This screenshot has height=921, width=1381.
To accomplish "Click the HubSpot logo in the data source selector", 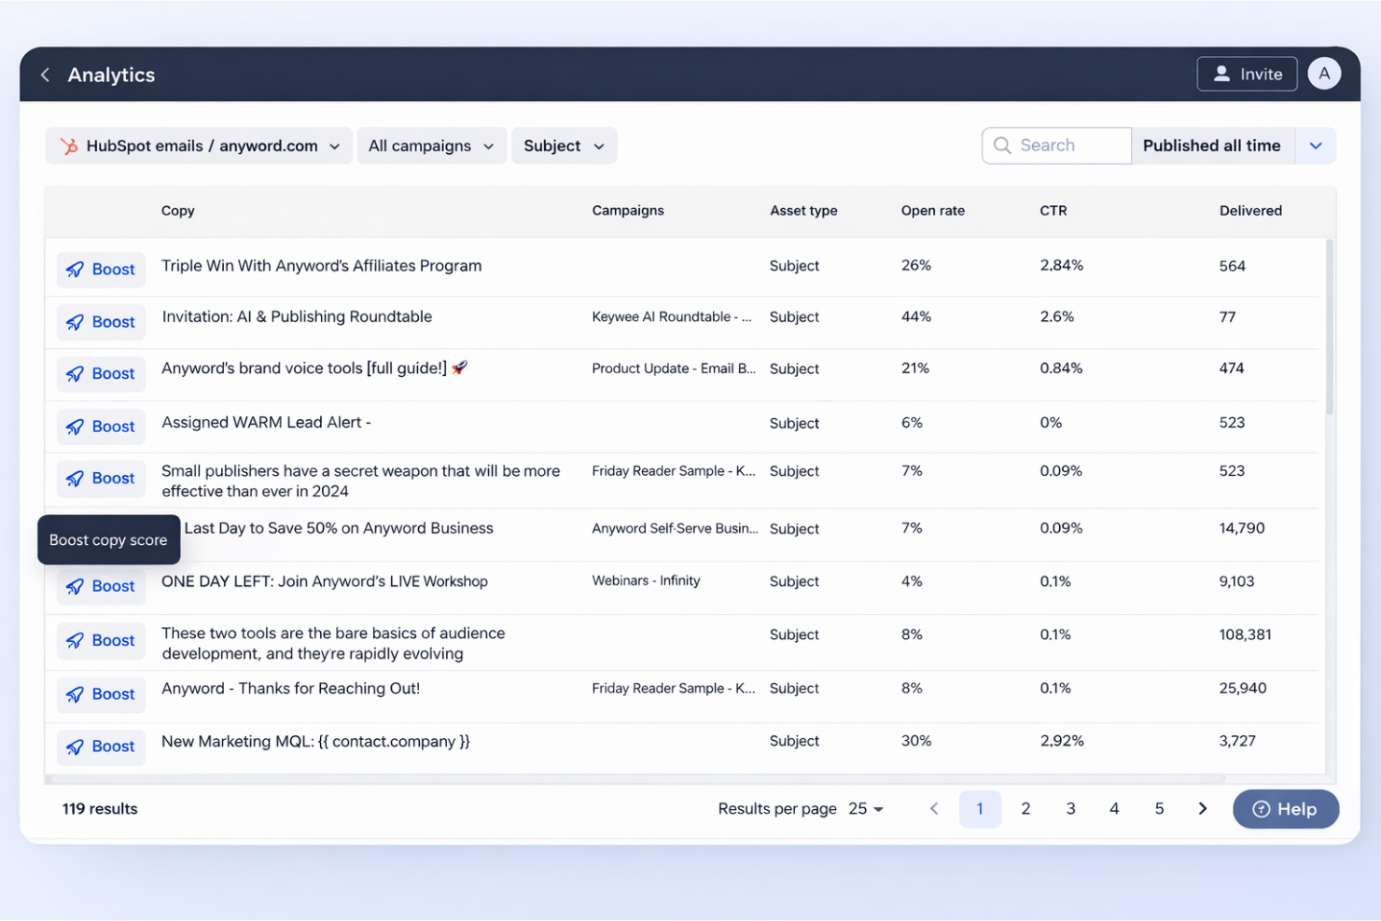I will pyautogui.click(x=68, y=146).
